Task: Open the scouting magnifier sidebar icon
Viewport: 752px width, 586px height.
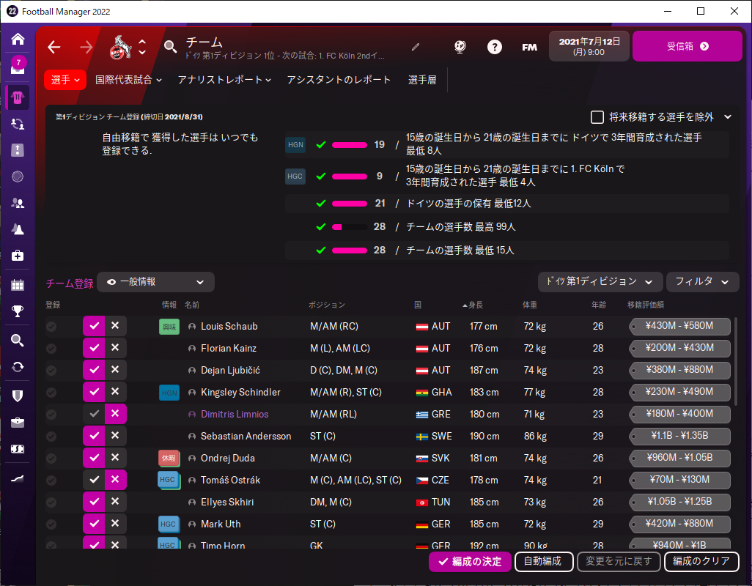Action: (18, 341)
